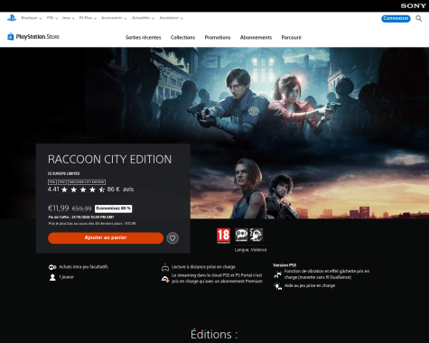
Task: Click the game help lightbulb icon
Action: coord(277,286)
